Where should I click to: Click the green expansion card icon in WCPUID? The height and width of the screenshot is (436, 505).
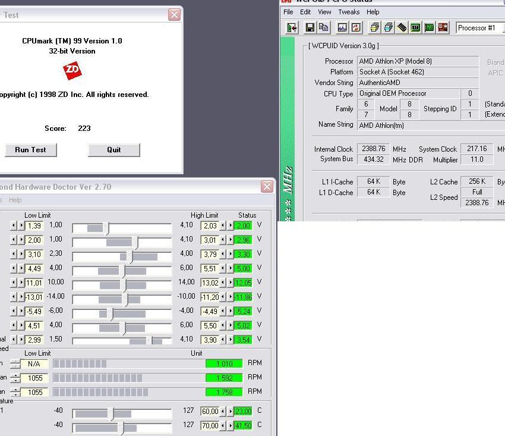pyautogui.click(x=429, y=28)
